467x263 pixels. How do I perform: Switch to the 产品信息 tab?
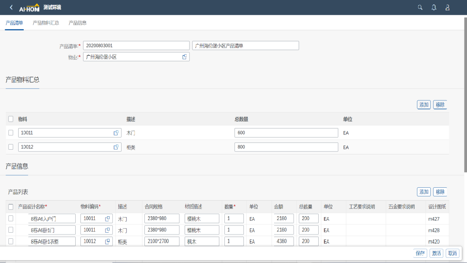click(x=77, y=22)
